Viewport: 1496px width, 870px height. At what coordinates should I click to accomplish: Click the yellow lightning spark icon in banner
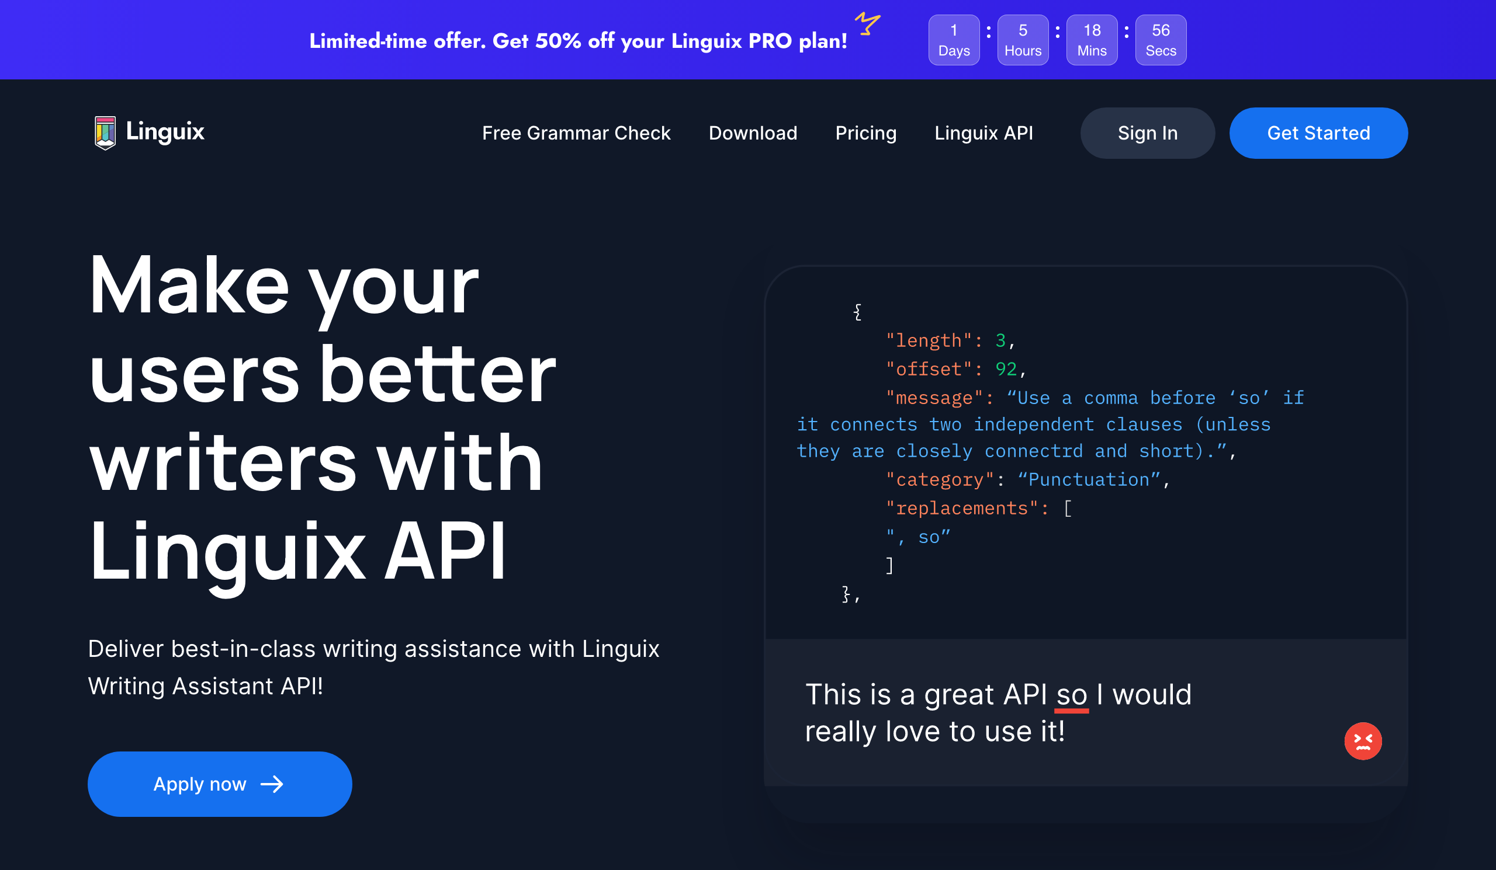click(867, 25)
